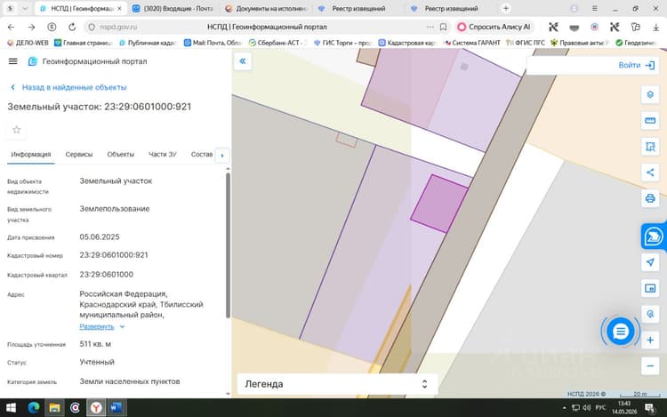Open browser menu three-lines icon

coord(595,8)
